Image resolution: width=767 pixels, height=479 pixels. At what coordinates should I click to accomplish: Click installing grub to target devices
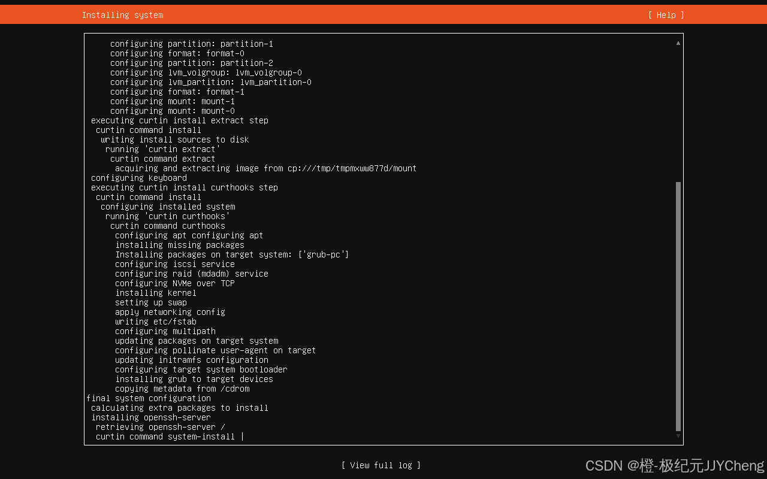[194, 379]
